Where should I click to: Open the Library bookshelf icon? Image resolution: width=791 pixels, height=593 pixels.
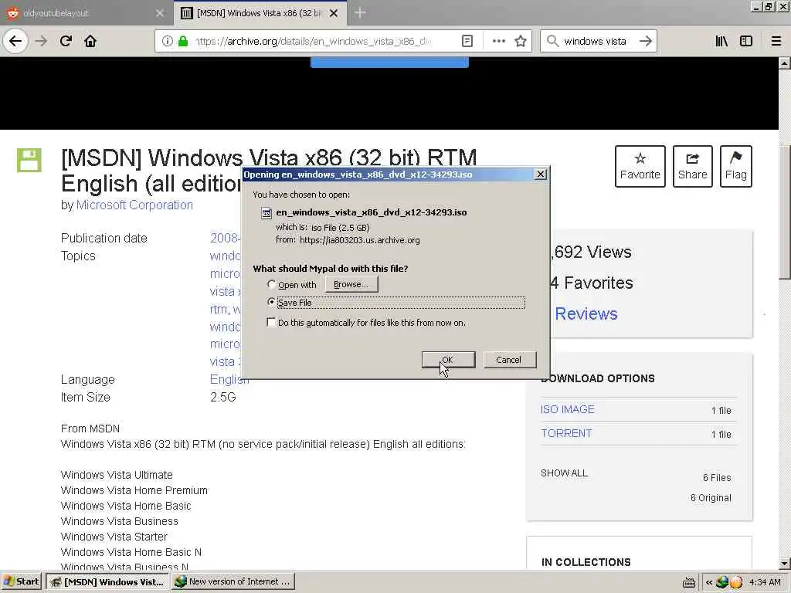point(722,41)
